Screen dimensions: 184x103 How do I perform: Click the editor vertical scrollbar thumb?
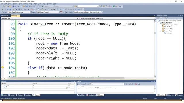coord(155,33)
